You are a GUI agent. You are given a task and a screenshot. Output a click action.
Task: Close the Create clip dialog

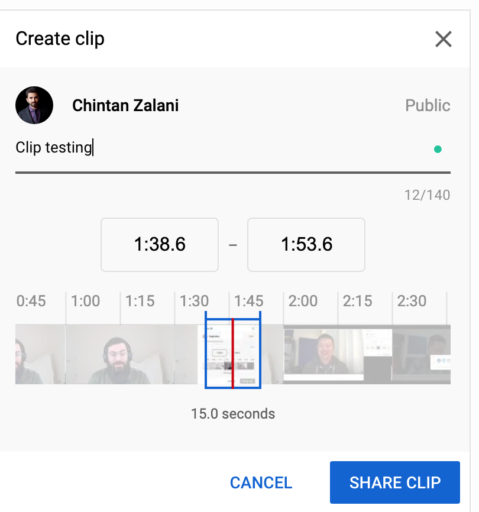443,39
